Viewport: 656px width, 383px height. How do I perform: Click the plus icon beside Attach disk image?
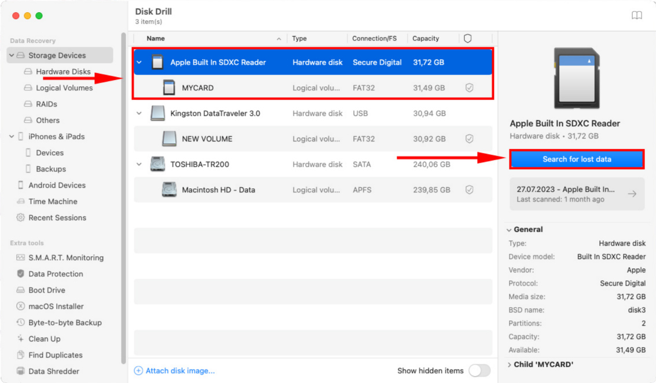coord(138,370)
